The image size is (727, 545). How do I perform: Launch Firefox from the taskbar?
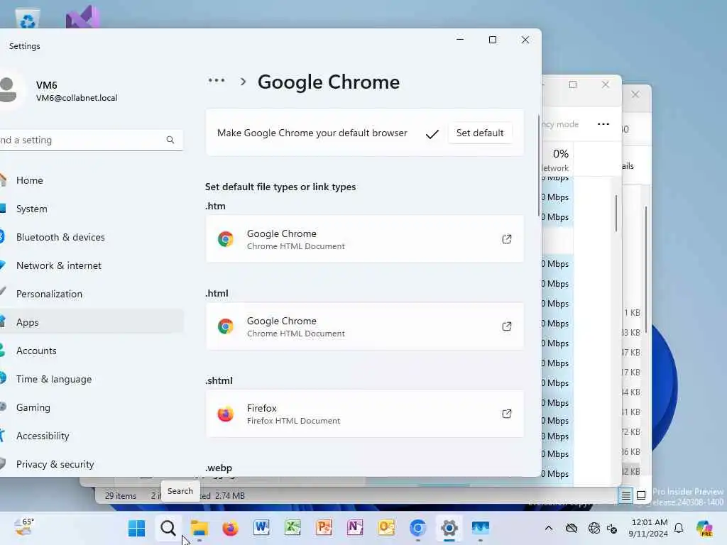tap(231, 528)
